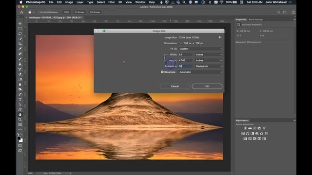Select the Lasso tool

(x=20, y=34)
